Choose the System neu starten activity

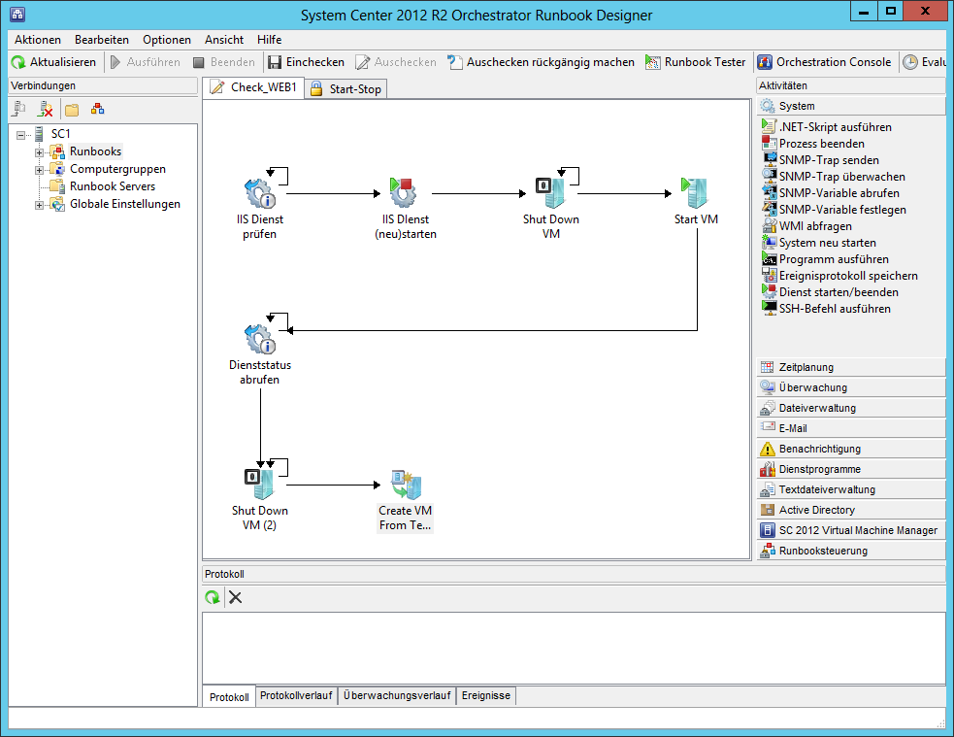(819, 242)
